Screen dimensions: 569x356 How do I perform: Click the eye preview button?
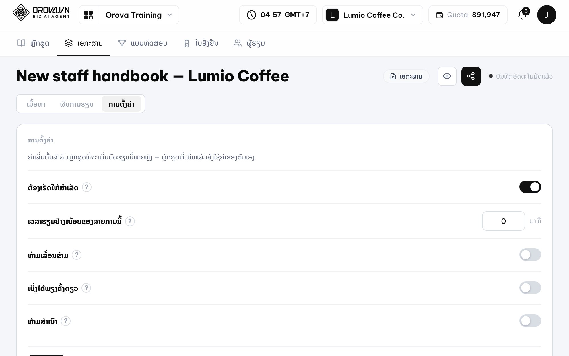[x=447, y=76]
